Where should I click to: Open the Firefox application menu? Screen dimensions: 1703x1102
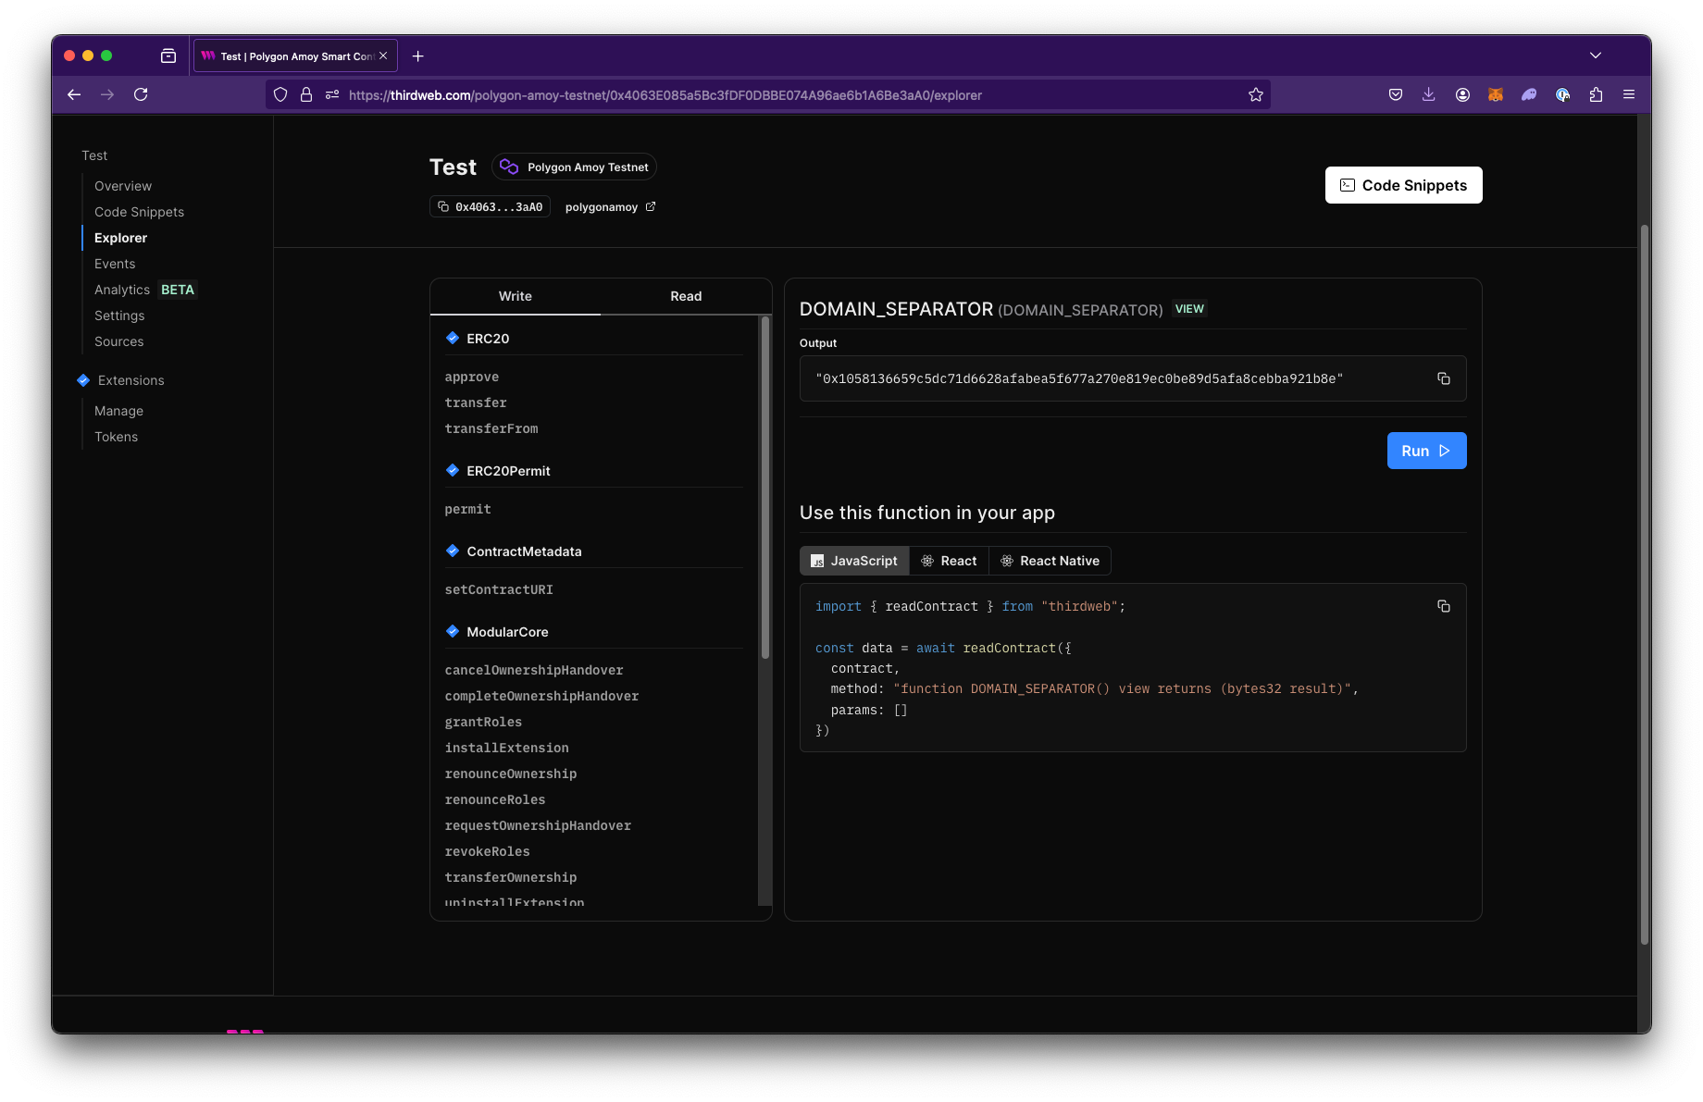1629,94
